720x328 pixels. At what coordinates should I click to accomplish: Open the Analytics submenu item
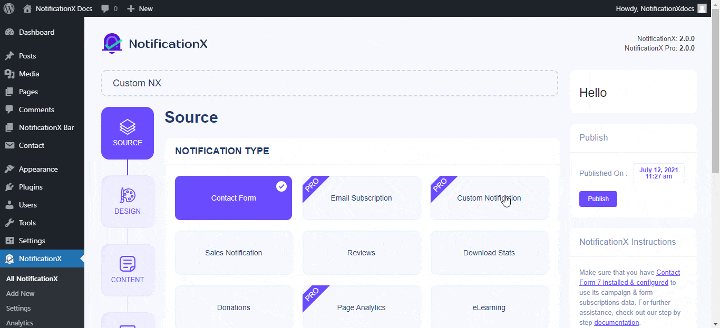[x=20, y=323]
